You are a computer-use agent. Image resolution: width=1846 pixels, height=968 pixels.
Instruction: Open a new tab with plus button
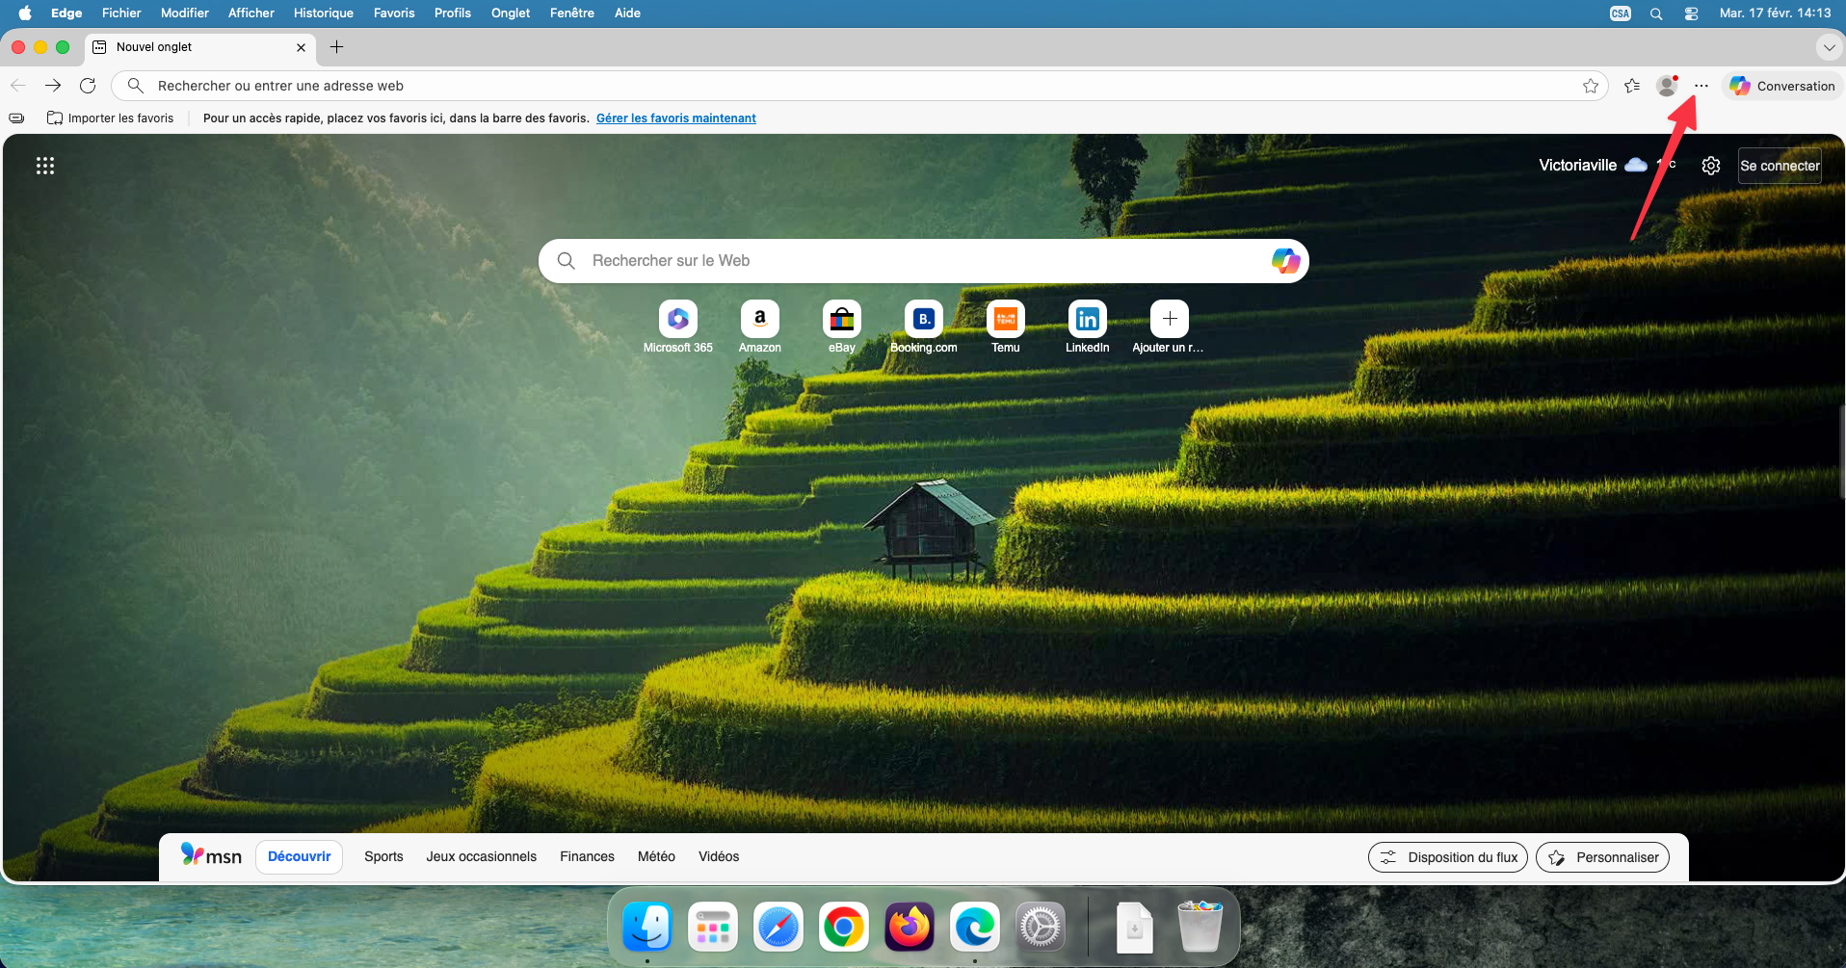(x=336, y=46)
